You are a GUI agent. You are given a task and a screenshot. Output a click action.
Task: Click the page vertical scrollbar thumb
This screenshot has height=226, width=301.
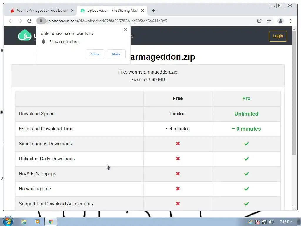click(294, 93)
